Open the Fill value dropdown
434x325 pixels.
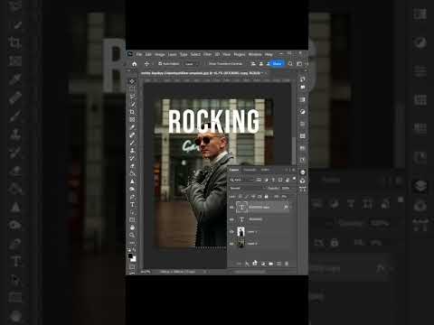click(285, 197)
